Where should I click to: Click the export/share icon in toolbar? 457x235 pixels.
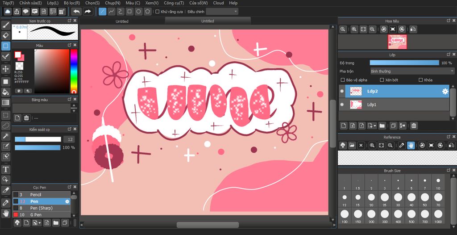pyautogui.click(x=17, y=12)
